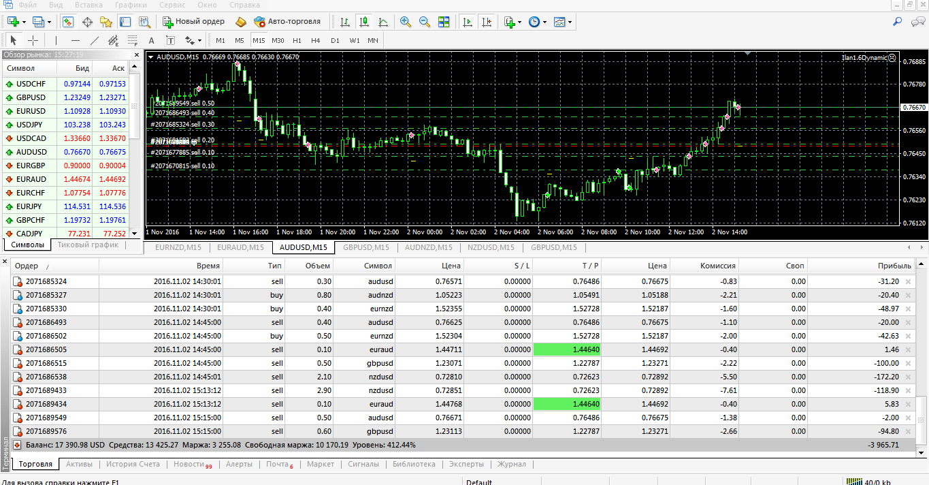The image size is (929, 485).
Task: Toggle Авто-торговля auto trading button
Action: click(287, 22)
